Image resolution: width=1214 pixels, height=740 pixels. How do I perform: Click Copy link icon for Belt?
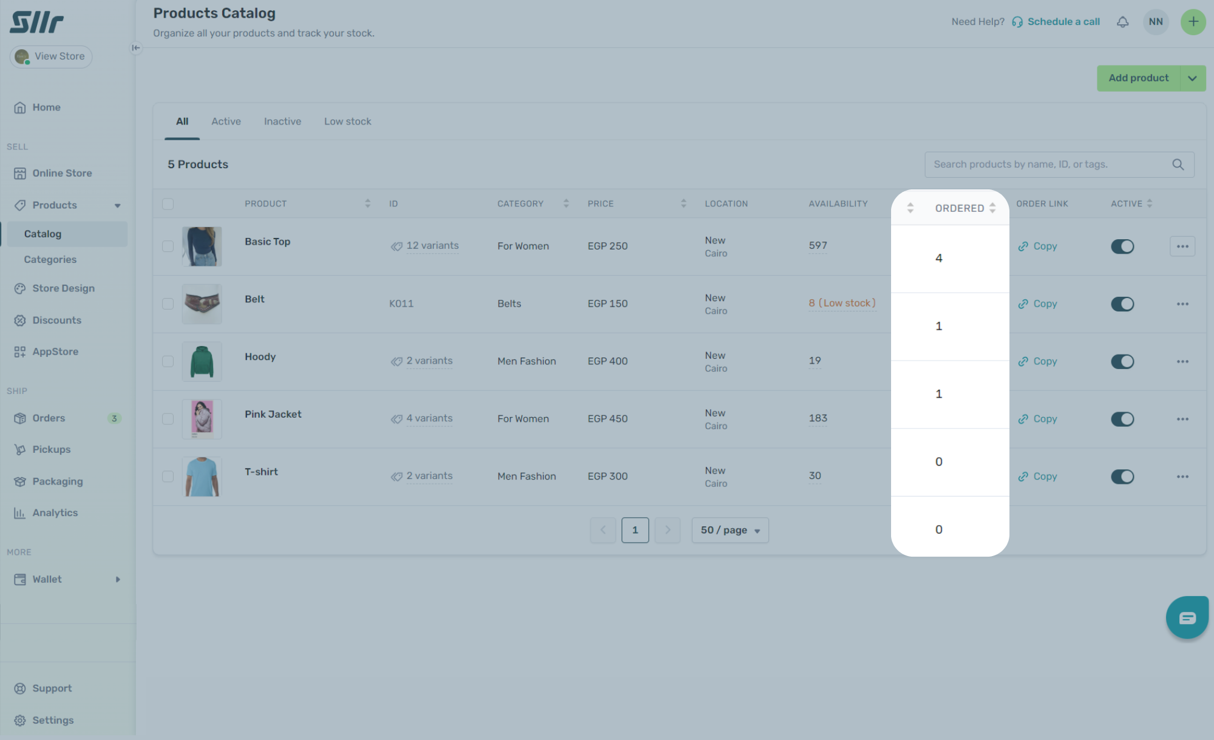click(x=1023, y=304)
